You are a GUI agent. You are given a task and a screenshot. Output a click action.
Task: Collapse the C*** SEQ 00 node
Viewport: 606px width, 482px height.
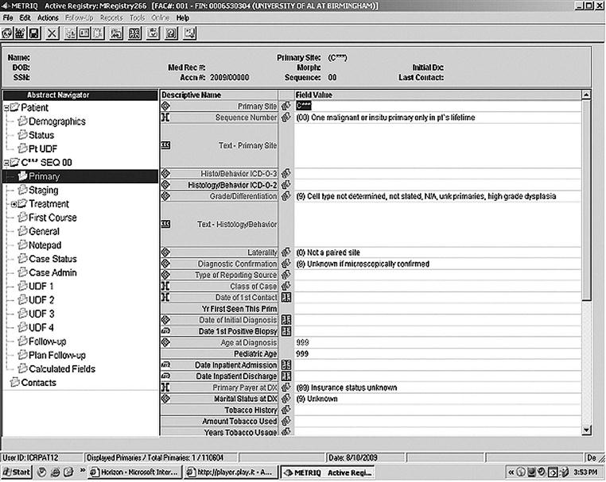(x=6, y=163)
